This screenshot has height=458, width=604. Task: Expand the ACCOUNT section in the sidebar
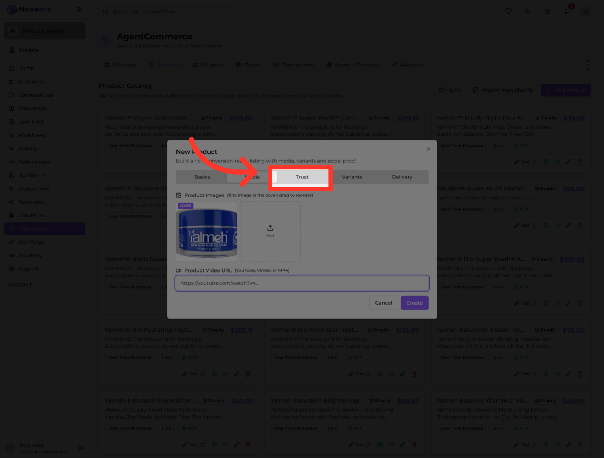coord(45,285)
